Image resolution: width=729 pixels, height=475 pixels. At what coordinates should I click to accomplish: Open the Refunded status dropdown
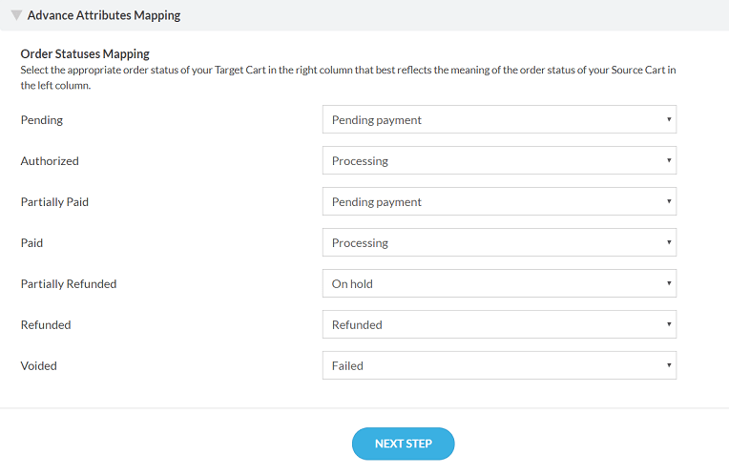pos(499,325)
